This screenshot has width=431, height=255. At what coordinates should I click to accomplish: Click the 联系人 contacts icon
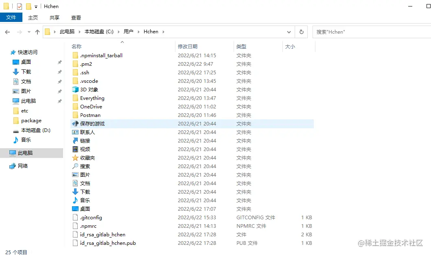click(x=75, y=132)
